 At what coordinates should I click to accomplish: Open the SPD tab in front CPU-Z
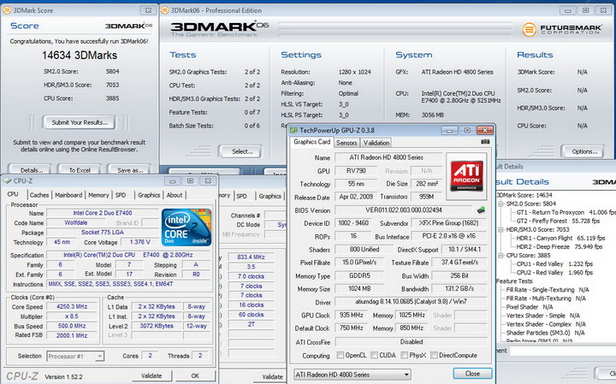pyautogui.click(x=121, y=195)
